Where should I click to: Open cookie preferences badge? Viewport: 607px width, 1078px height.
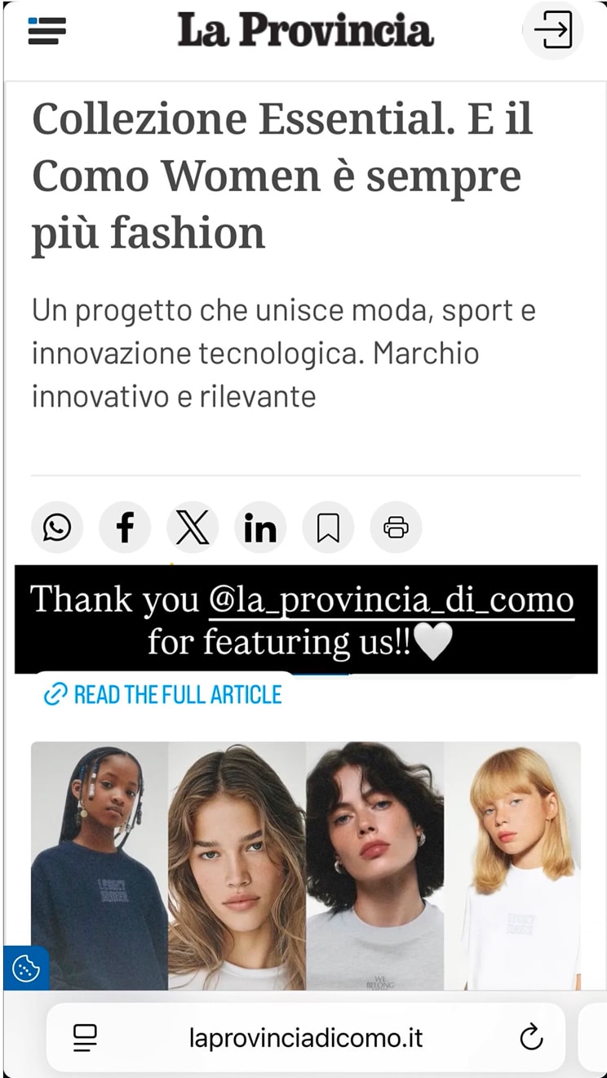(x=26, y=969)
